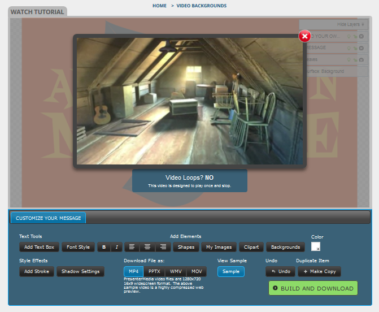Align text to the right

(163, 247)
